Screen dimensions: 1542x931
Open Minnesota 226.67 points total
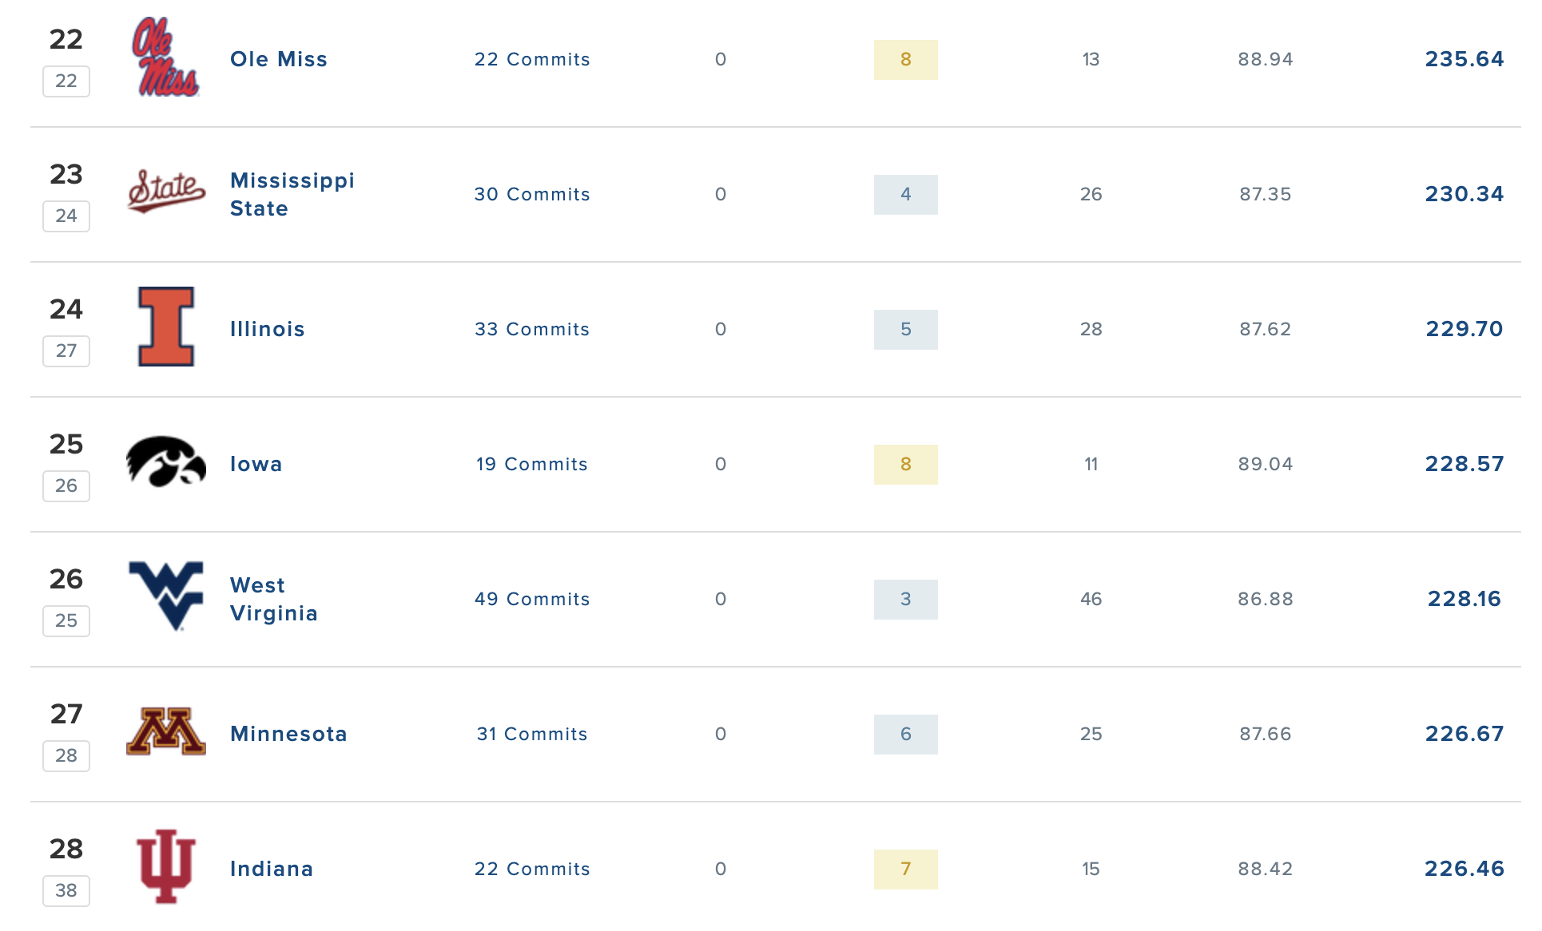coord(1465,734)
